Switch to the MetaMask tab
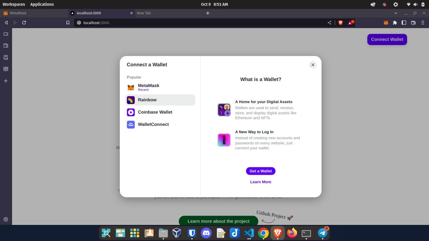The image size is (429, 241). click(34, 13)
